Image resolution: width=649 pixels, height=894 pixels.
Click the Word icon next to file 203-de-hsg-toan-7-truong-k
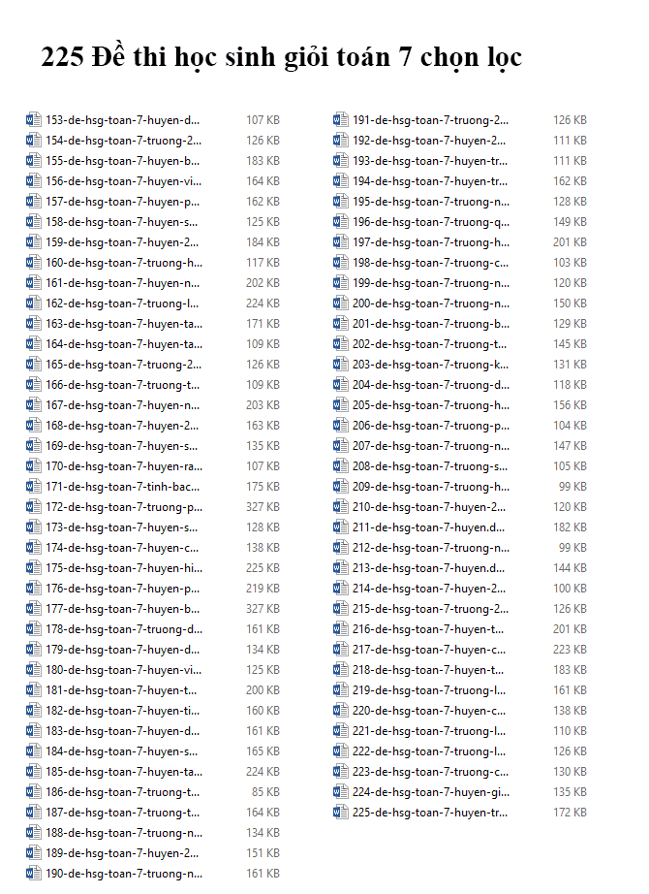340,365
